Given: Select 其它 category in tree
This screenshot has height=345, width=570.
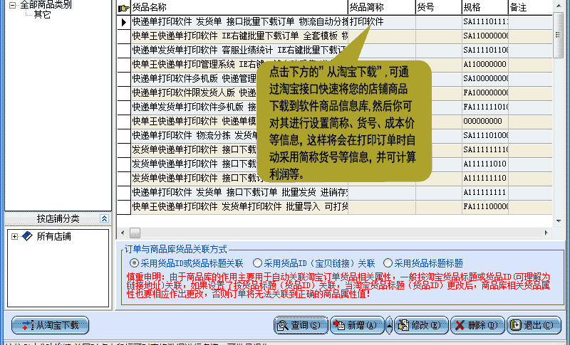Looking at the screenshot, I should tap(42, 14).
